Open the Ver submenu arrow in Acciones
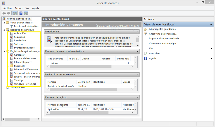215x127 pixels. (x=211, y=49)
